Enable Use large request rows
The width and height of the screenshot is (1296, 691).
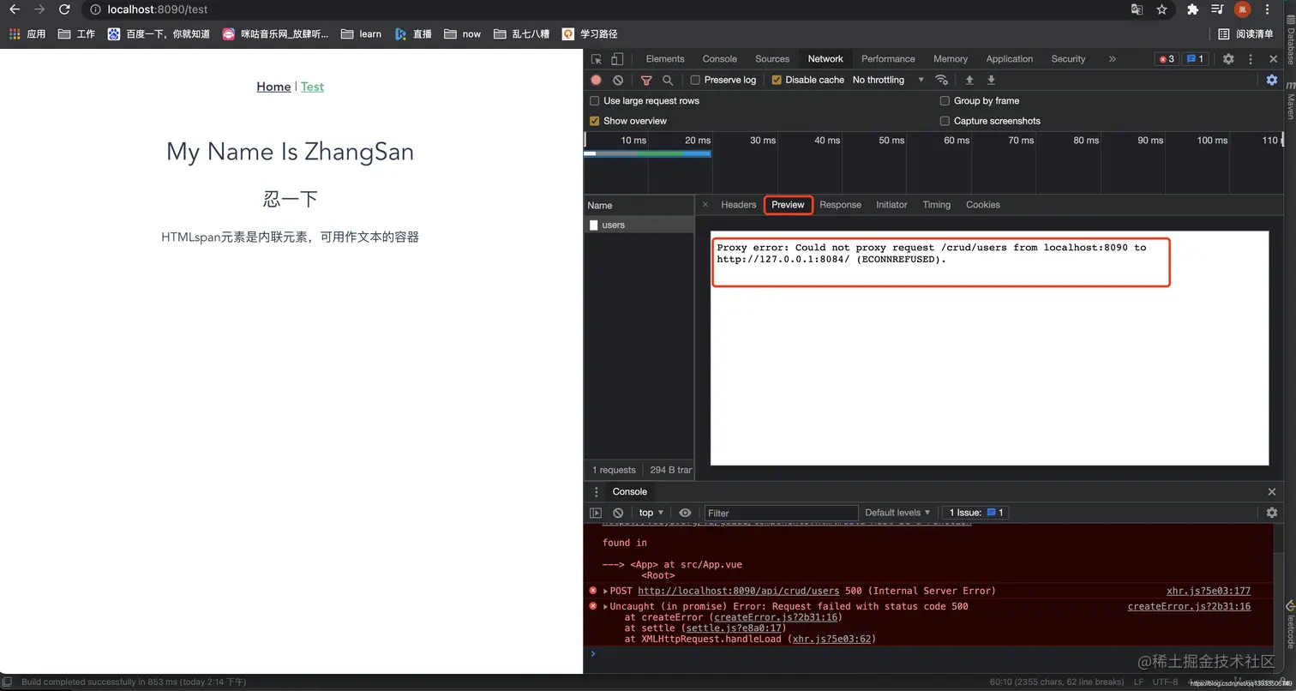point(595,100)
